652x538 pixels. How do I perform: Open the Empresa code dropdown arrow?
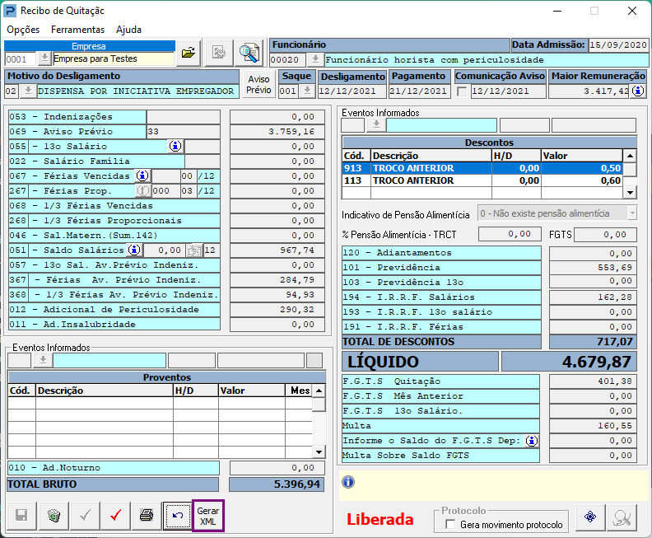coord(44,58)
